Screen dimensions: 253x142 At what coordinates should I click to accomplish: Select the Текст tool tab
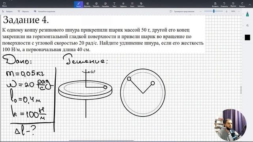[114, 4]
